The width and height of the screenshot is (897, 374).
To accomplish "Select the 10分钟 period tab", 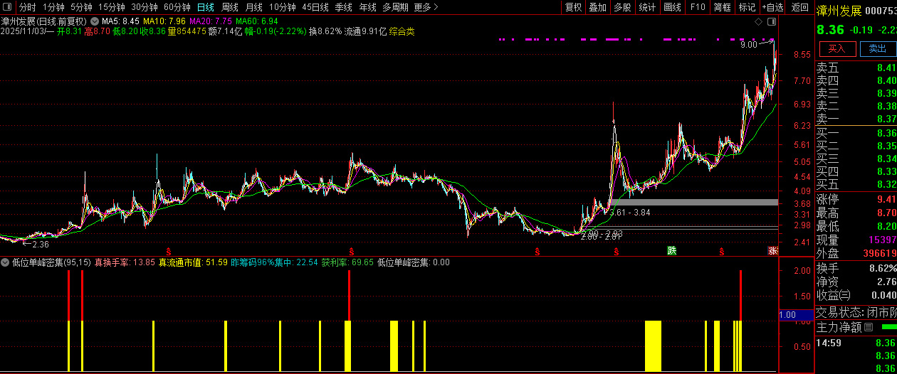I will 283,7.
